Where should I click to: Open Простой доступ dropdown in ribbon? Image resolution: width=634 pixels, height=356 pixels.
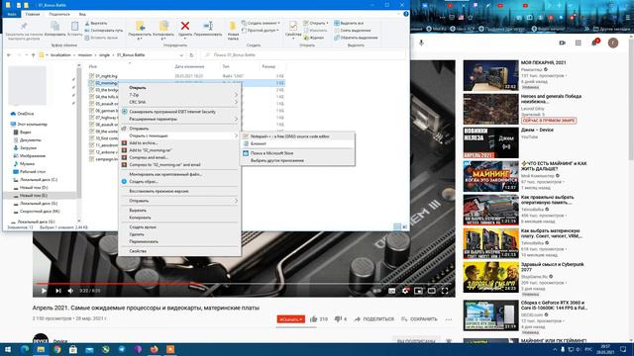[261, 31]
